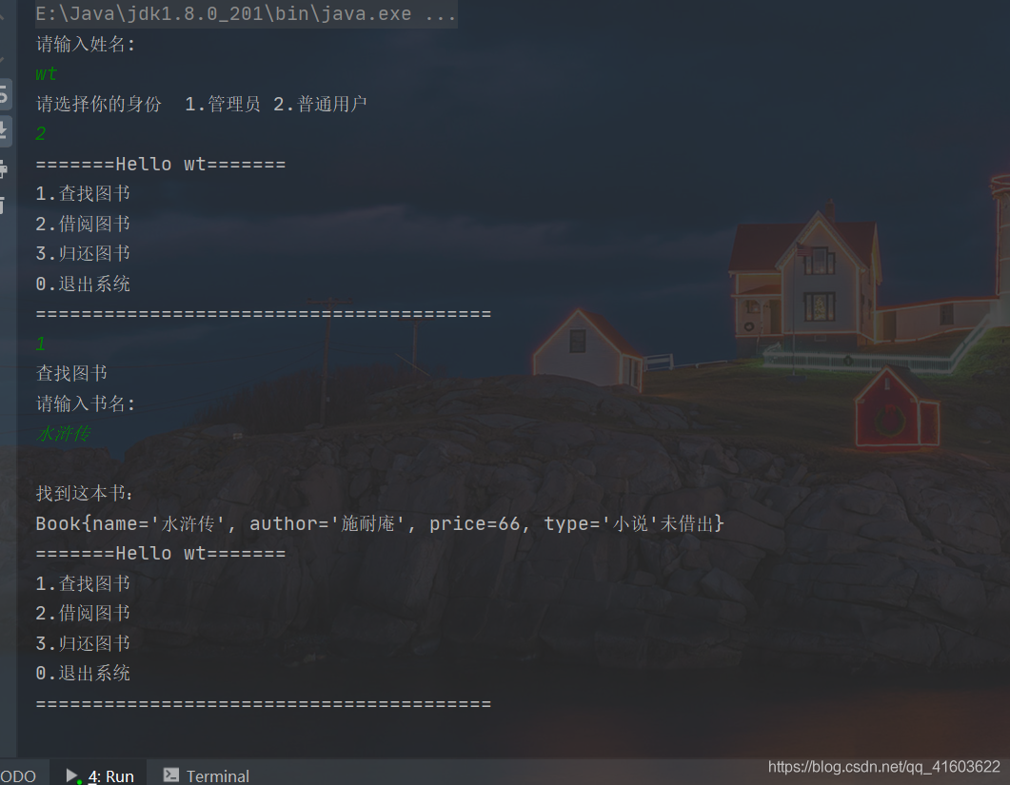Click the '请选择你的身份' identity prompt line
The image size is (1010, 785).
pyautogui.click(x=201, y=104)
